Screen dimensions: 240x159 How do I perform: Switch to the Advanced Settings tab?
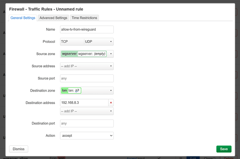tap(53, 18)
